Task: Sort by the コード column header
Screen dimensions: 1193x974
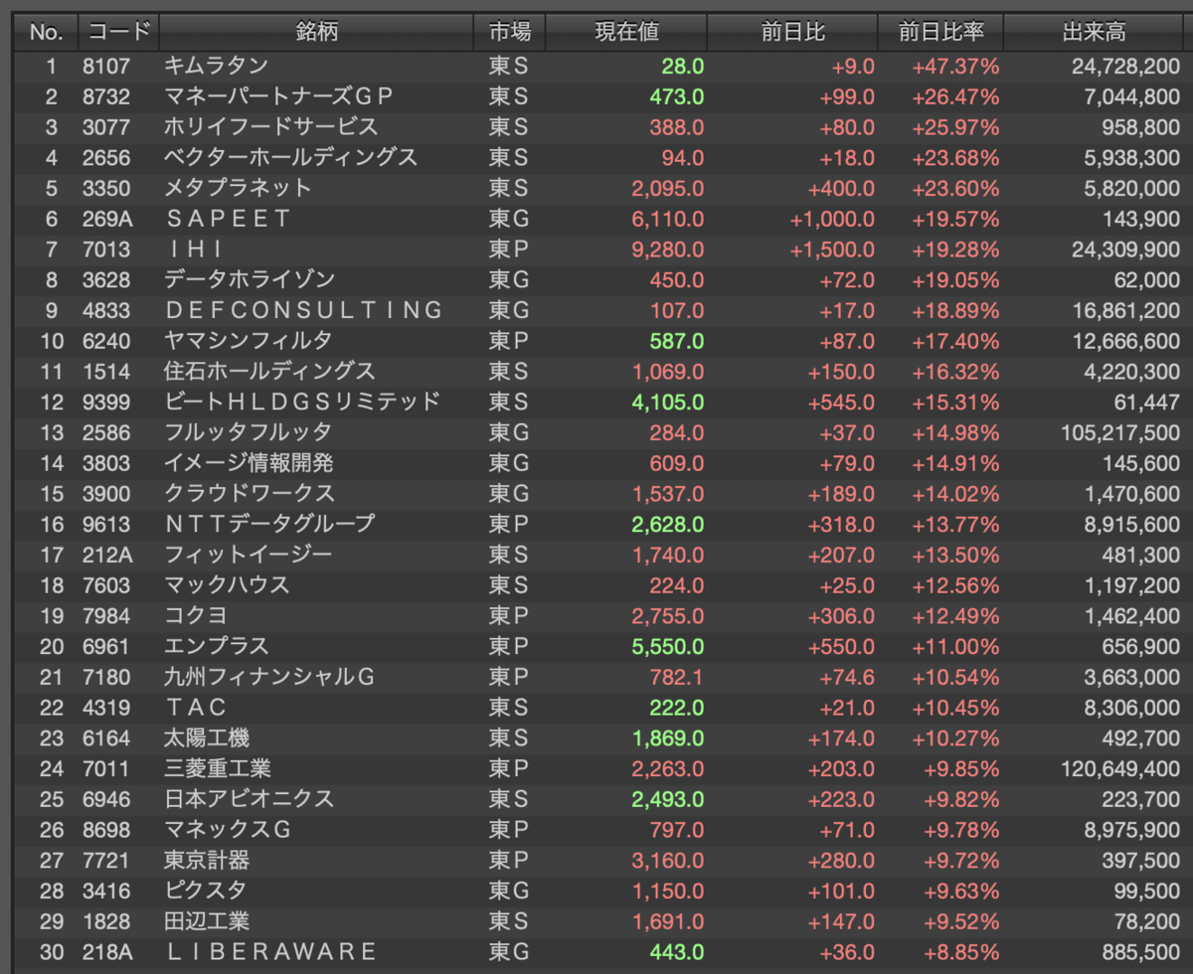Action: (x=118, y=32)
